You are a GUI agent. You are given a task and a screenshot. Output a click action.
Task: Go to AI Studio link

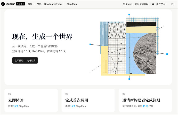pos(127,4)
